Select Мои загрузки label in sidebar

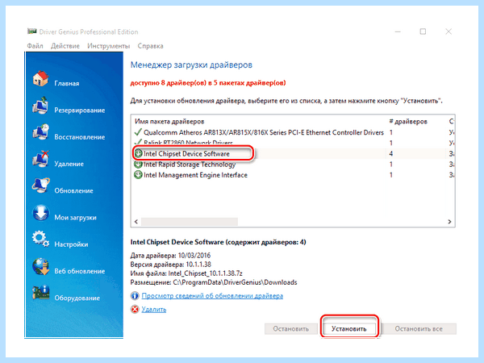click(75, 218)
